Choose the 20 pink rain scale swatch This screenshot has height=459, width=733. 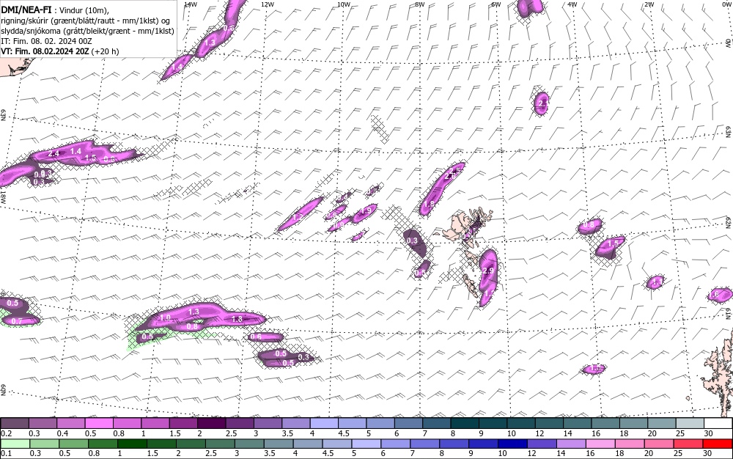659,444
